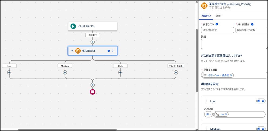This screenshot has height=131, width=268.
Task: Duplicate the Medium outcome
Action: [259, 129]
